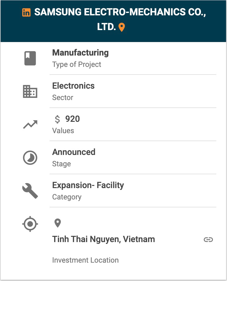227x324 pixels.
Task: Click the LinkedIn icon in the header
Action: (x=27, y=13)
